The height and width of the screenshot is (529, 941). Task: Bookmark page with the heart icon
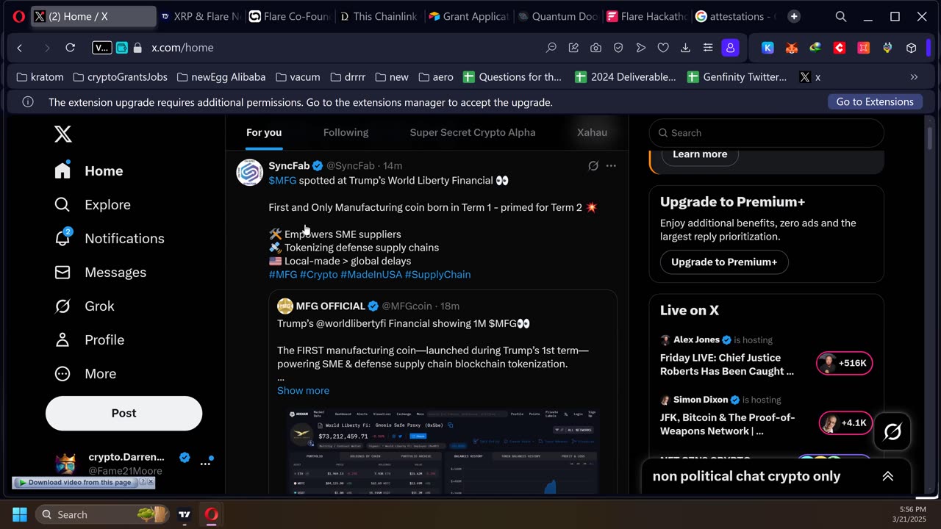(x=663, y=48)
